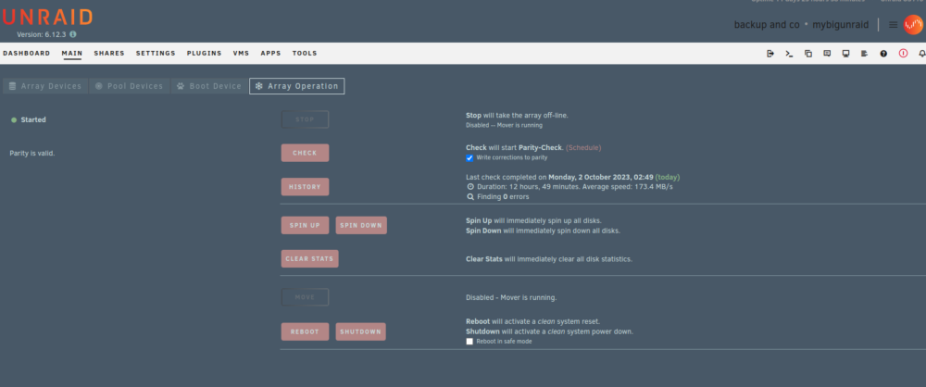Click the REBOOT button
The width and height of the screenshot is (926, 387).
[305, 331]
